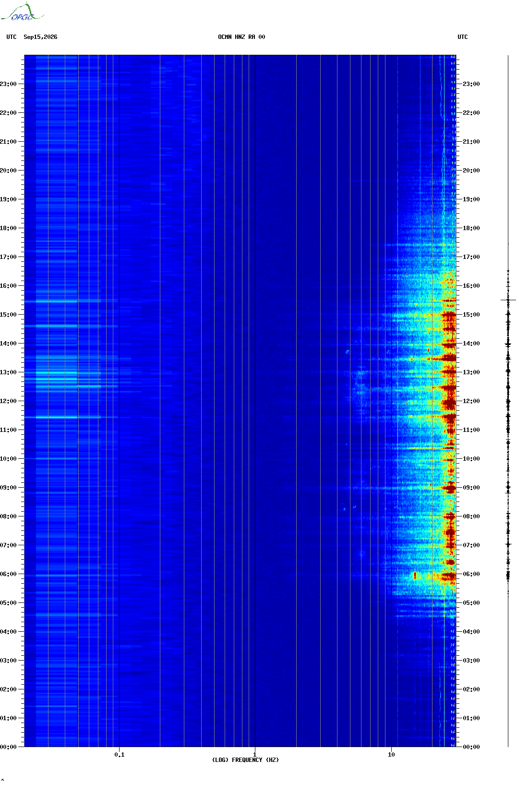Click the 0.1 frequency axis label
The width and height of the screenshot is (529, 785).
pyautogui.click(x=120, y=755)
